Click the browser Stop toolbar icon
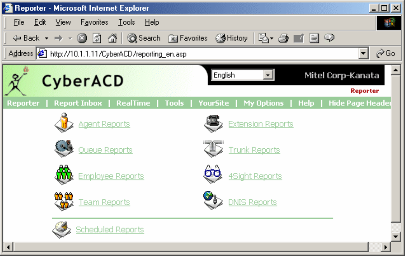 pos(82,38)
